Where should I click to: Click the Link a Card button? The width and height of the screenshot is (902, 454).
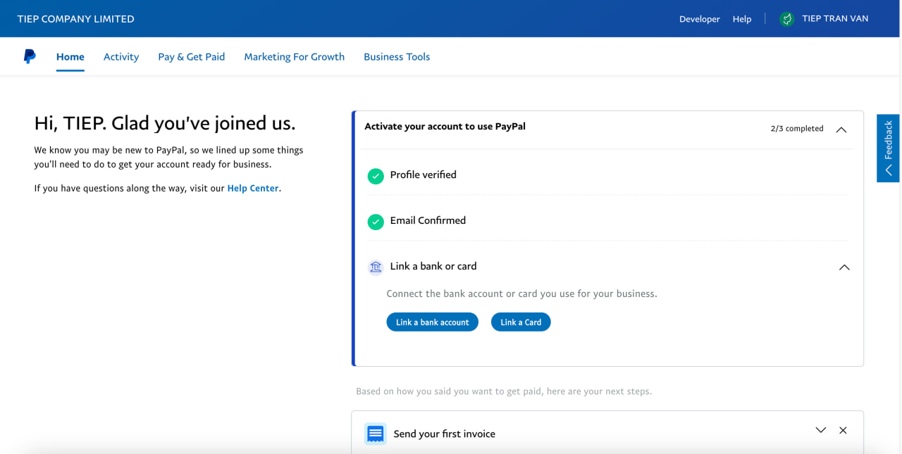click(x=521, y=322)
